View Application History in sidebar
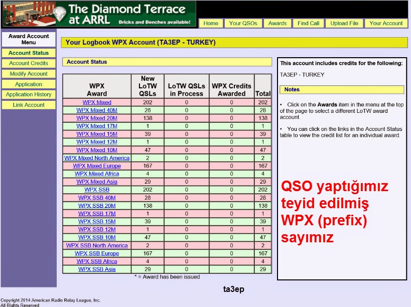 (x=29, y=95)
